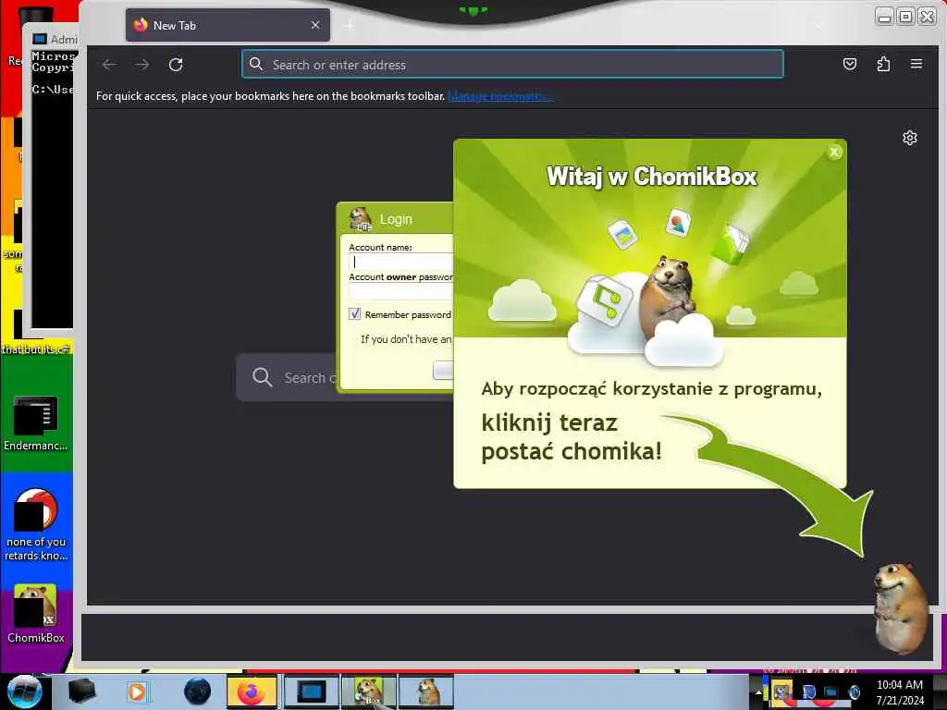Open the media player taskbar icon
Screen dimensions: 947x710
pos(137,692)
